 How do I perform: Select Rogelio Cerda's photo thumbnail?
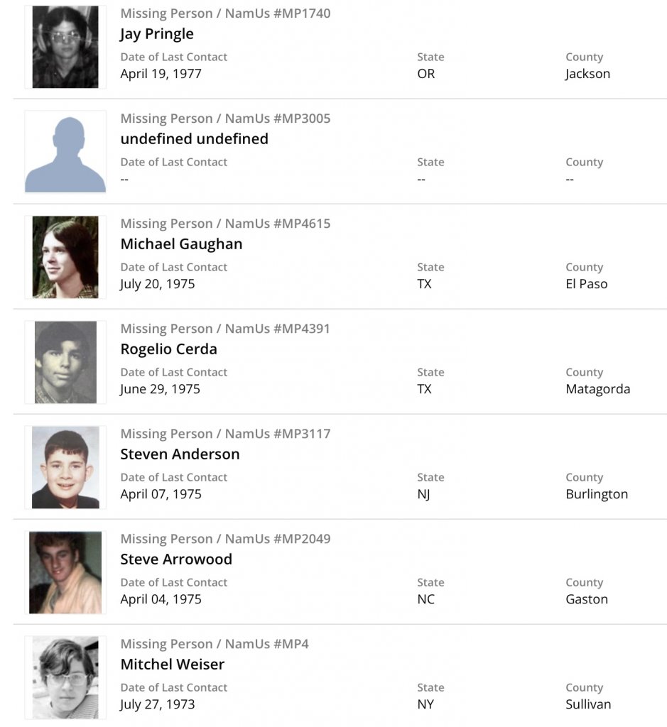[65, 362]
